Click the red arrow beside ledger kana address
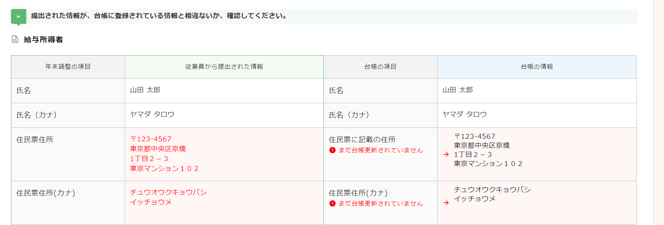This screenshot has height=225, width=664. (446, 203)
